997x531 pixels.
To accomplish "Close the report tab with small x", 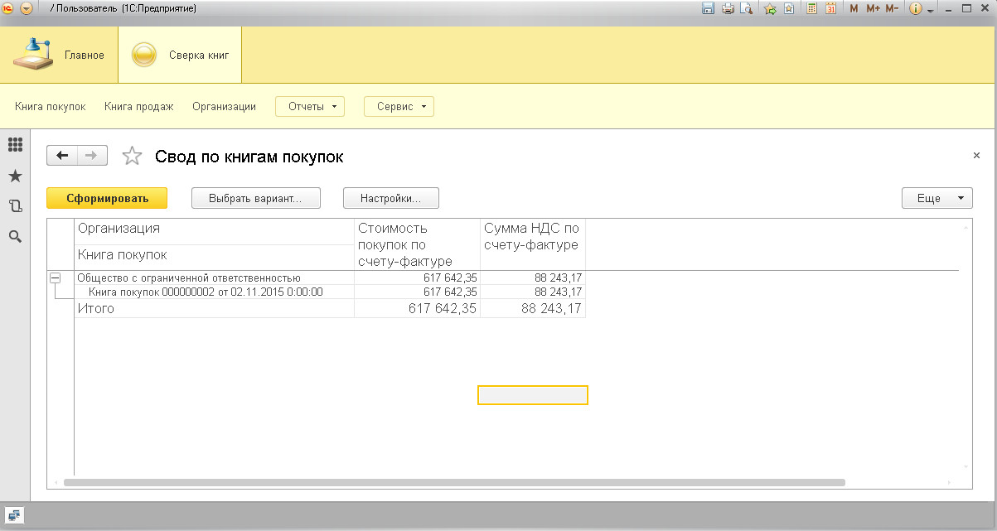I will coord(976,155).
